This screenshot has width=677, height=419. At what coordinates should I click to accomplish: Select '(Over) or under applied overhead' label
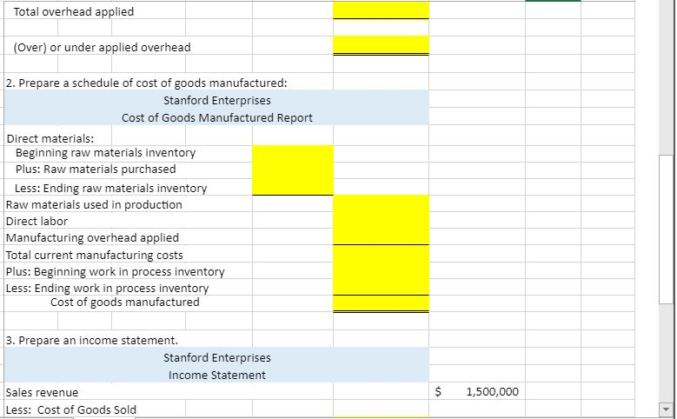pos(102,47)
